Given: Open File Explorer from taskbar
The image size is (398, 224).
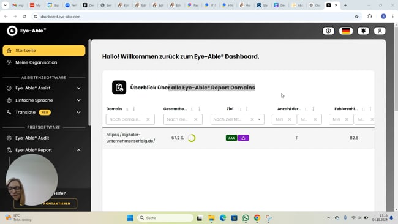Looking at the screenshot, I should [211, 218].
